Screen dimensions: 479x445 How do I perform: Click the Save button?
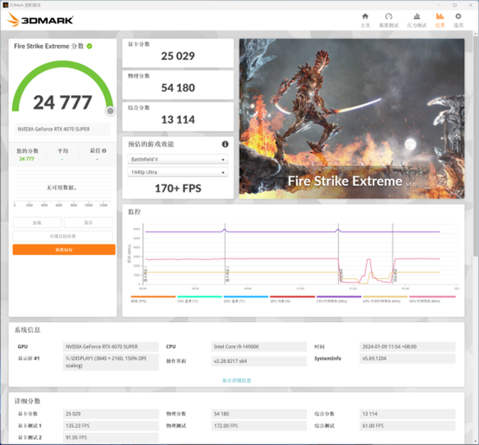pyautogui.click(x=88, y=223)
